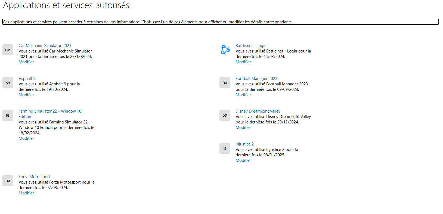443x214 pixels.
Task: Click the 'Applications et services autorisés' heading
Action: (66, 5)
